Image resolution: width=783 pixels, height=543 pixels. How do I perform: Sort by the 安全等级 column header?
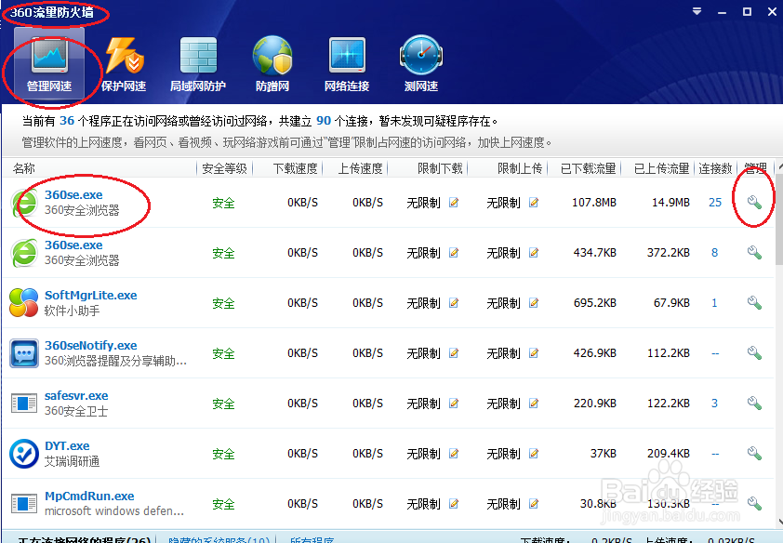tap(224, 168)
